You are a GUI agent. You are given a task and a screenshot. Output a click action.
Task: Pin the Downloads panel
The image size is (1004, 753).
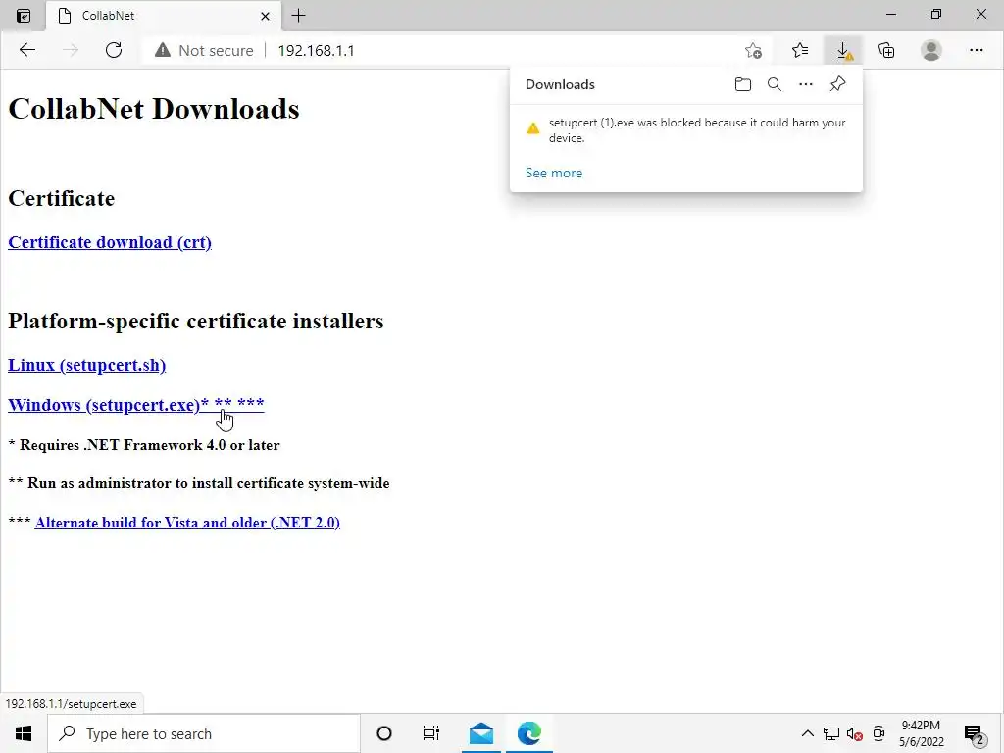(x=837, y=84)
